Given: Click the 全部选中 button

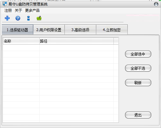Looking at the screenshot, I should tap(138, 54).
